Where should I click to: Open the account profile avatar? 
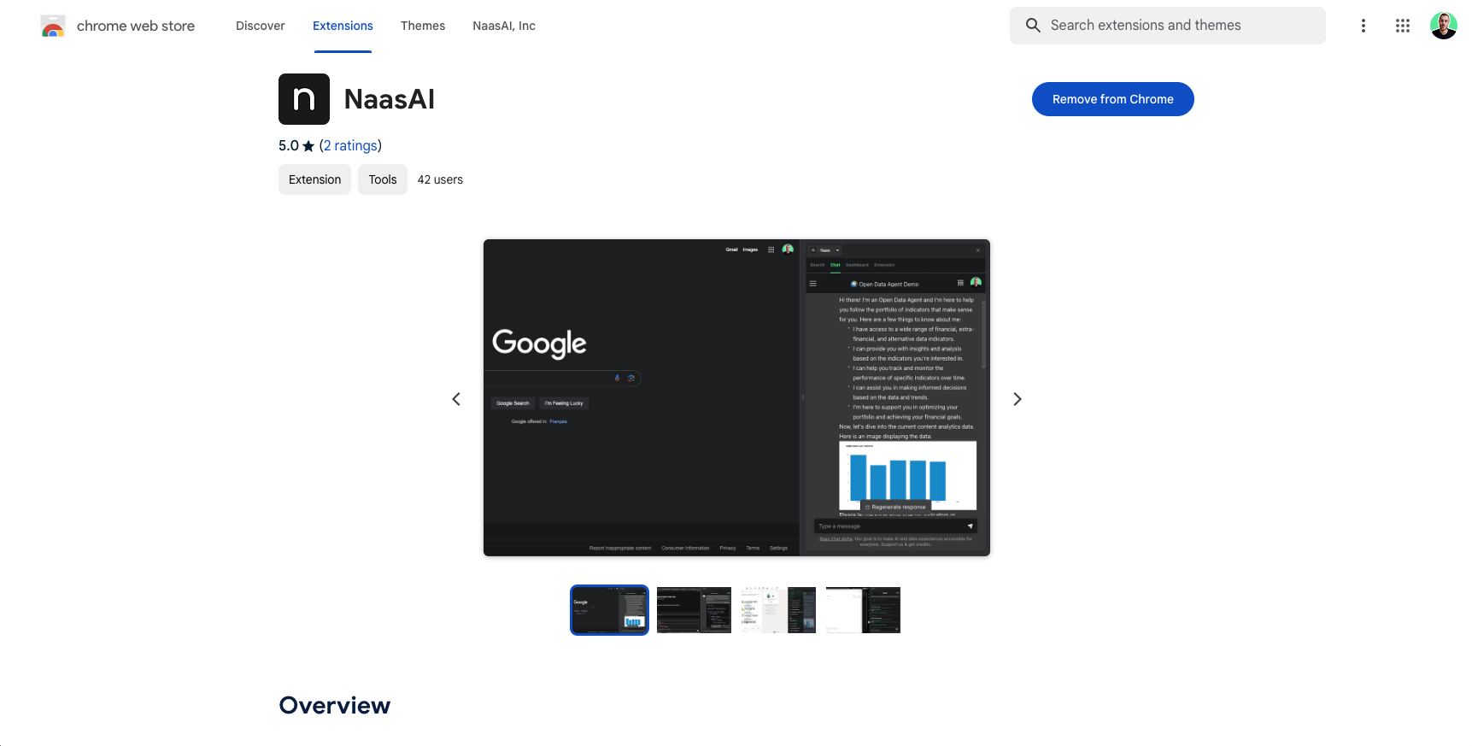coord(1444,26)
